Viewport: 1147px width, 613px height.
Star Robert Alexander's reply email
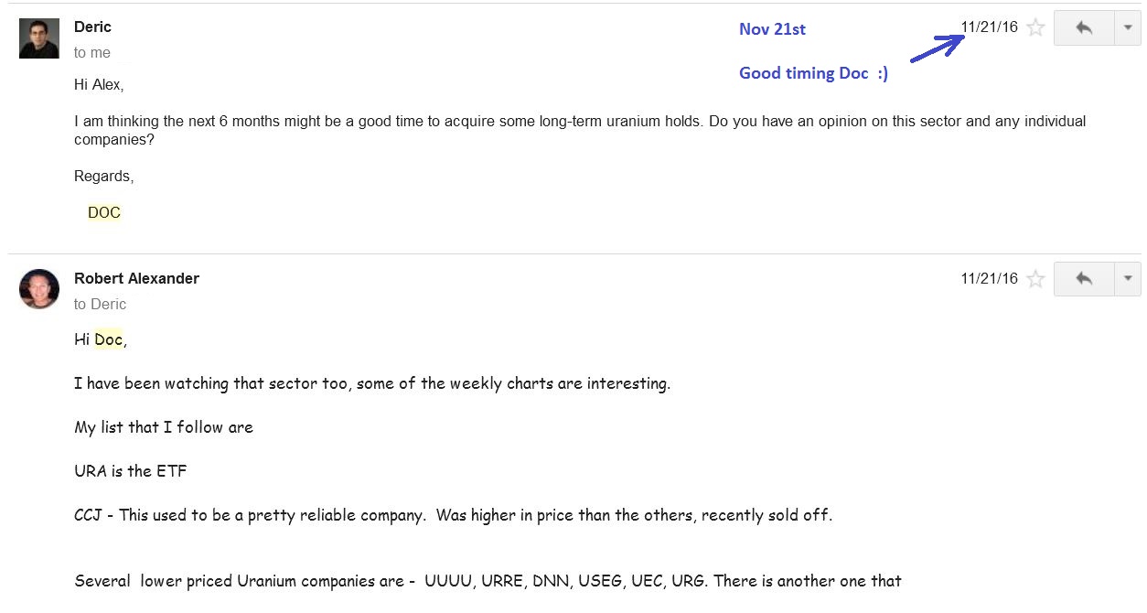point(1035,279)
